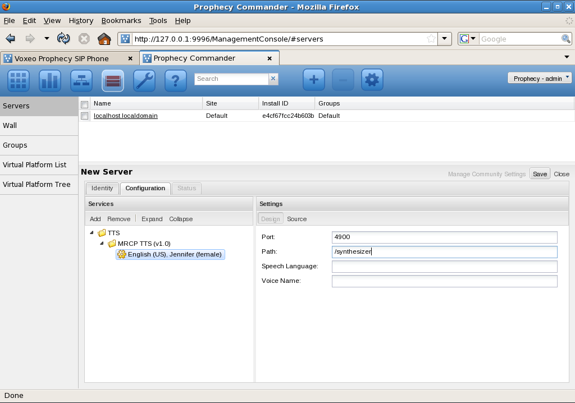The image size is (575, 403).
Task: Click the Google search magnifier icon
Action: tap(566, 39)
